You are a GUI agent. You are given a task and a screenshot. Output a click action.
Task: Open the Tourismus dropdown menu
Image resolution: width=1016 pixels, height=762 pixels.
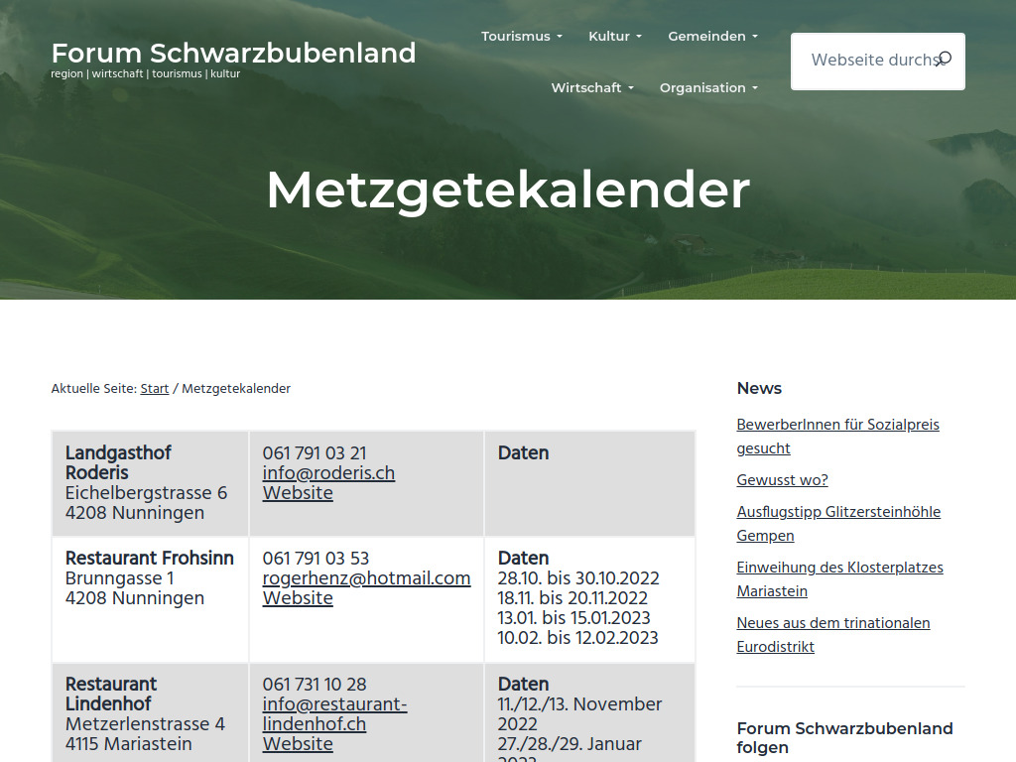(520, 36)
